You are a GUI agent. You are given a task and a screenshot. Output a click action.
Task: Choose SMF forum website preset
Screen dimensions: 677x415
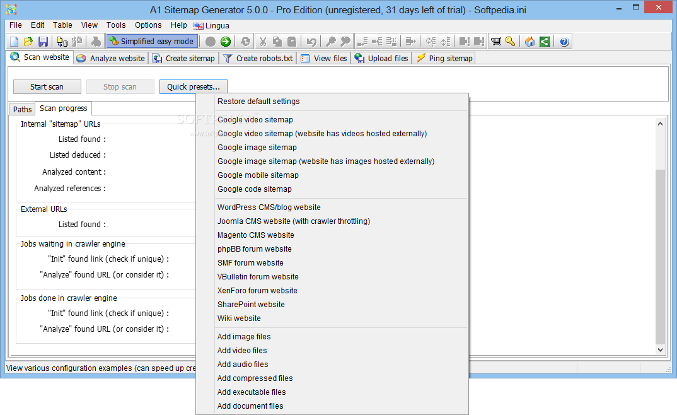pyautogui.click(x=250, y=262)
